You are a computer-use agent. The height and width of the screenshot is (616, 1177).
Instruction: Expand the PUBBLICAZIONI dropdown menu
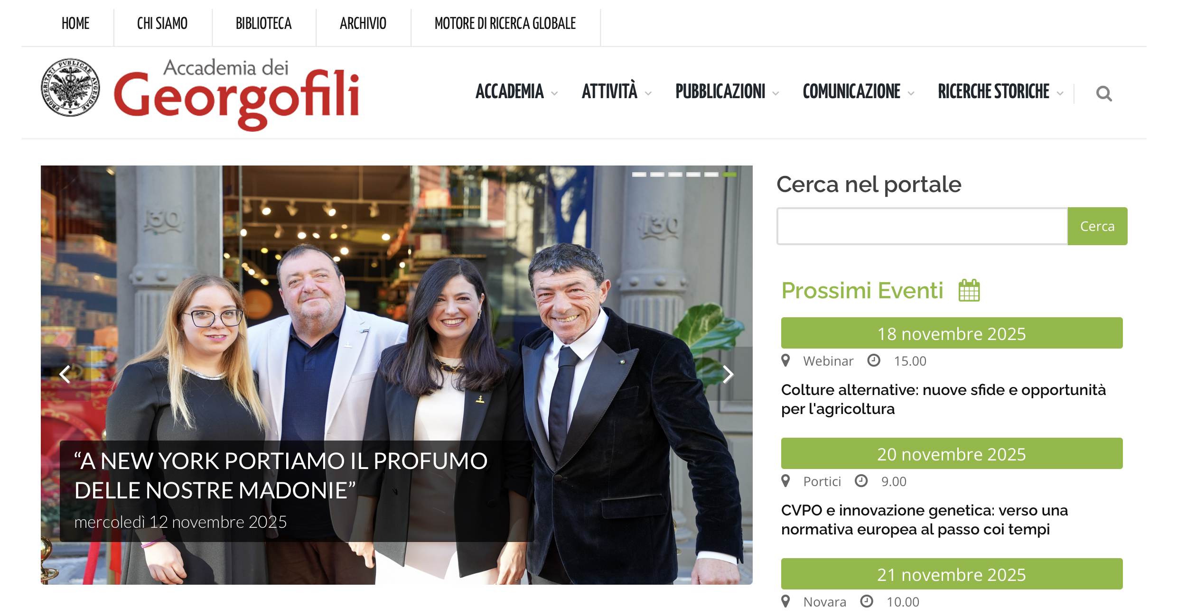pos(727,92)
